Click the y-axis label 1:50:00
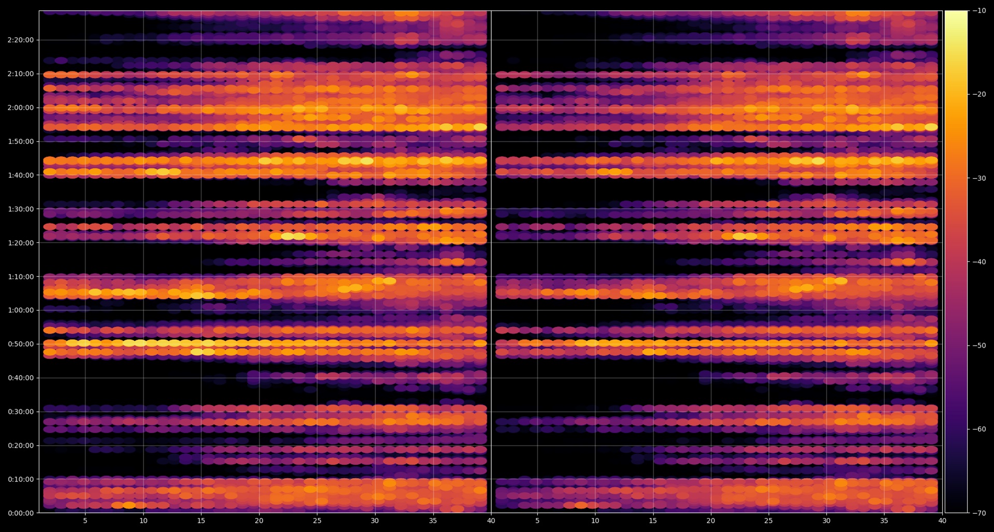The height and width of the screenshot is (532, 994). (x=21, y=141)
